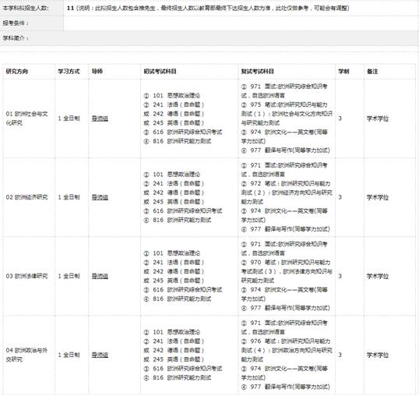419x396 pixels.
Task: Click the 学科简介 label
Action: [x=16, y=38]
